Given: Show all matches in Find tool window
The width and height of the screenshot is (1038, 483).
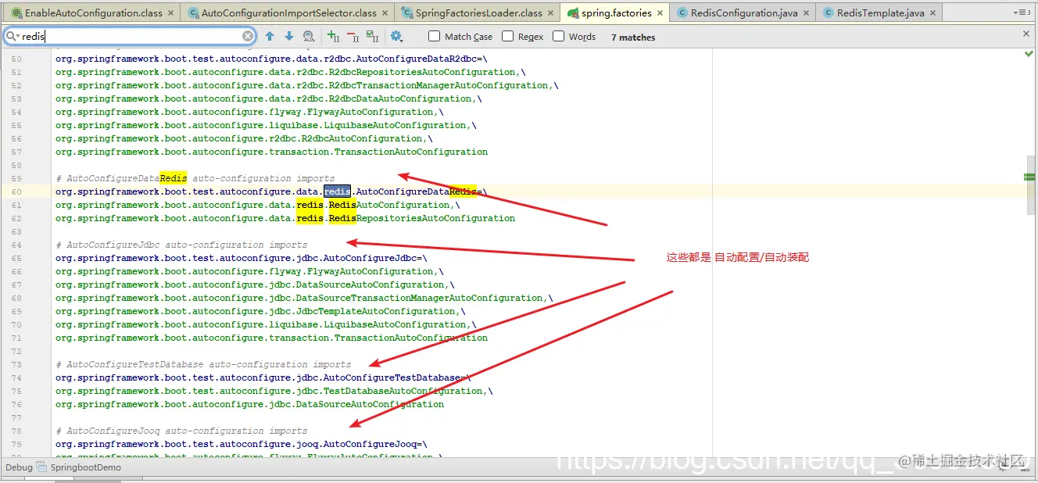Looking at the screenshot, I should tap(309, 36).
